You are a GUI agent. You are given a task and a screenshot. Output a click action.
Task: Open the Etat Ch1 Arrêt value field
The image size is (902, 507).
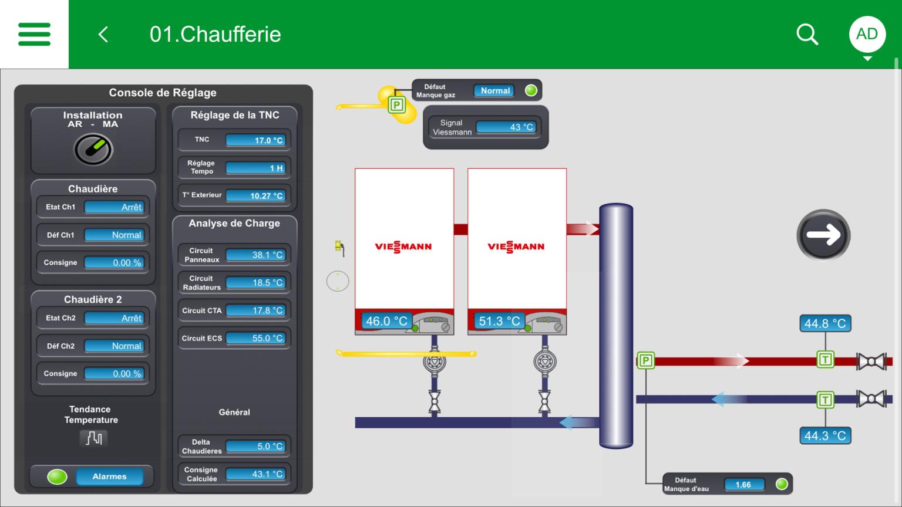[115, 207]
